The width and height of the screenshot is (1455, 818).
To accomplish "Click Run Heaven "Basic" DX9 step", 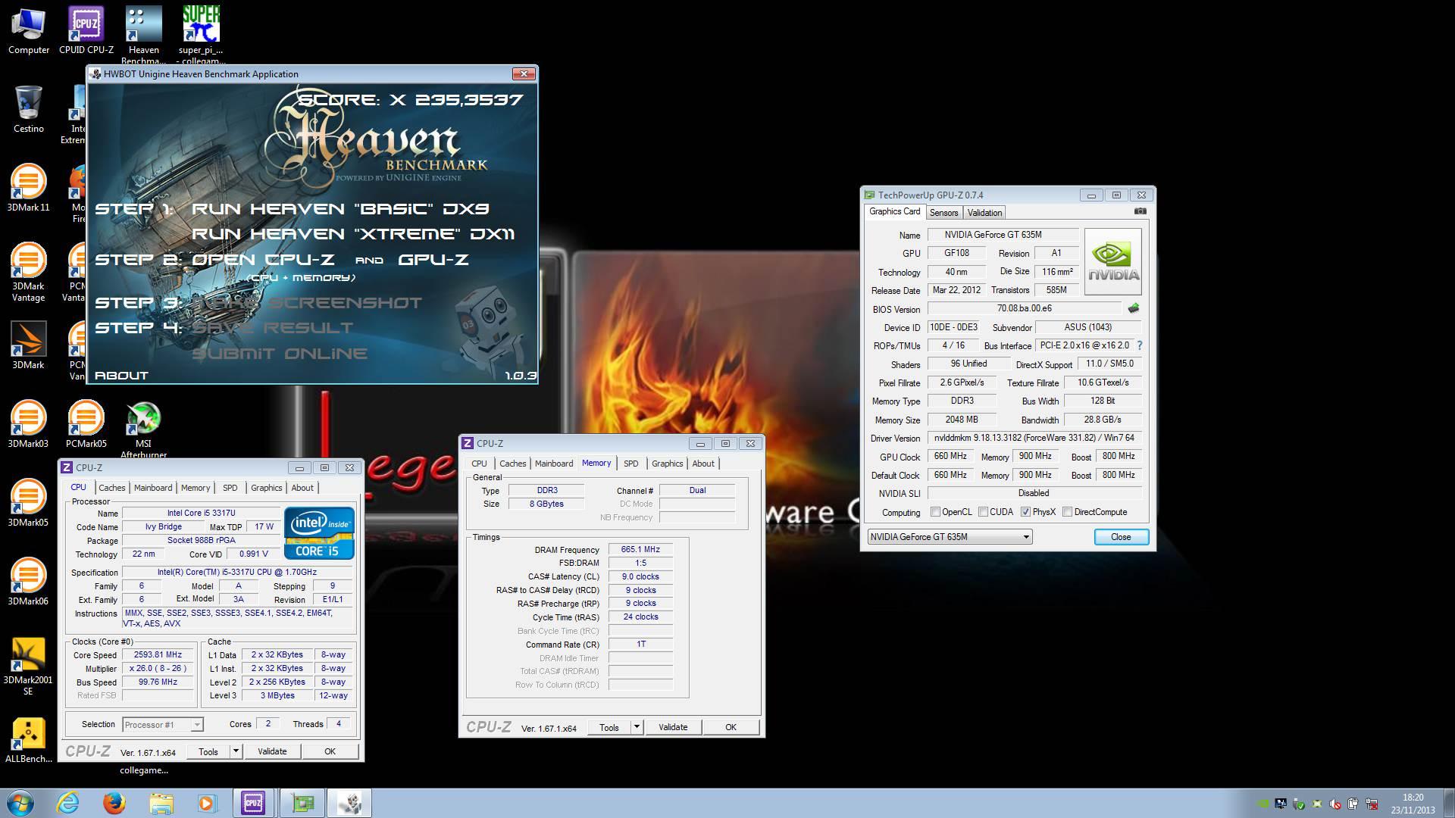I will coord(340,209).
